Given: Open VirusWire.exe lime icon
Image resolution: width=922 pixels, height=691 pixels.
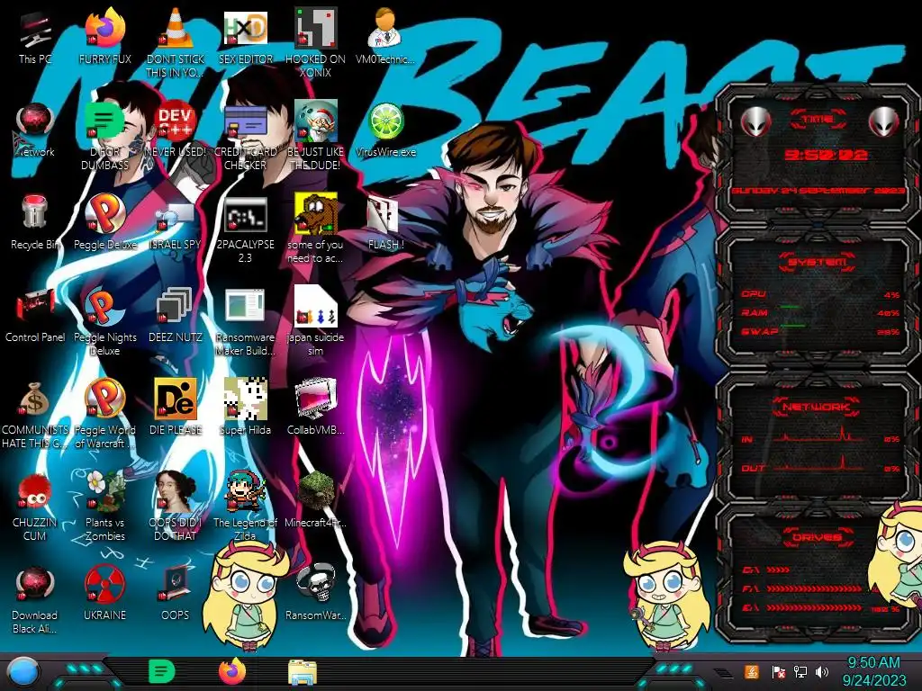Looking at the screenshot, I should pyautogui.click(x=385, y=130).
